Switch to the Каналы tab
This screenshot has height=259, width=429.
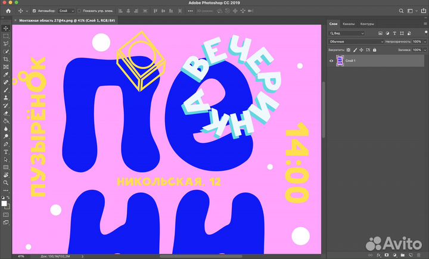[x=349, y=24]
